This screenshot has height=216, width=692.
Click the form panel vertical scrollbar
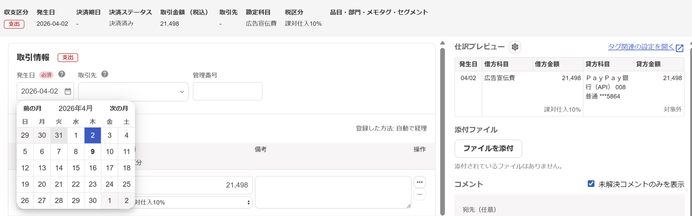click(443, 129)
